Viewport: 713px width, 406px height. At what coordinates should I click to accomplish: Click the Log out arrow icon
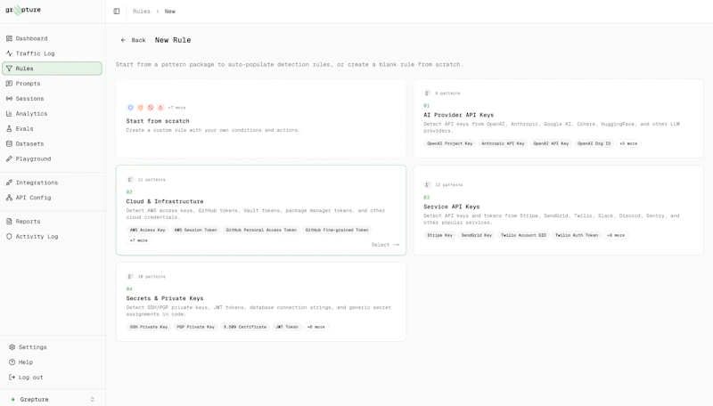[x=12, y=378]
